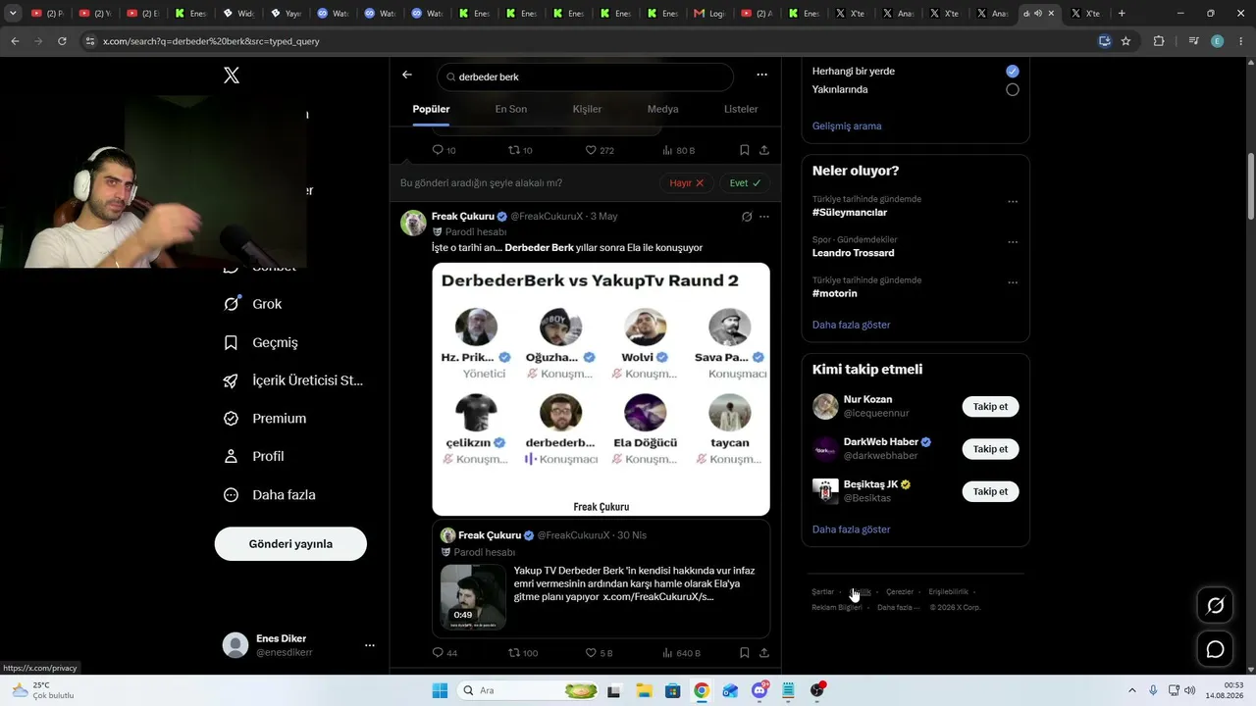This screenshot has height=706, width=1256.
Task: Show more under 'Kimi takip etmeli'
Action: click(852, 529)
